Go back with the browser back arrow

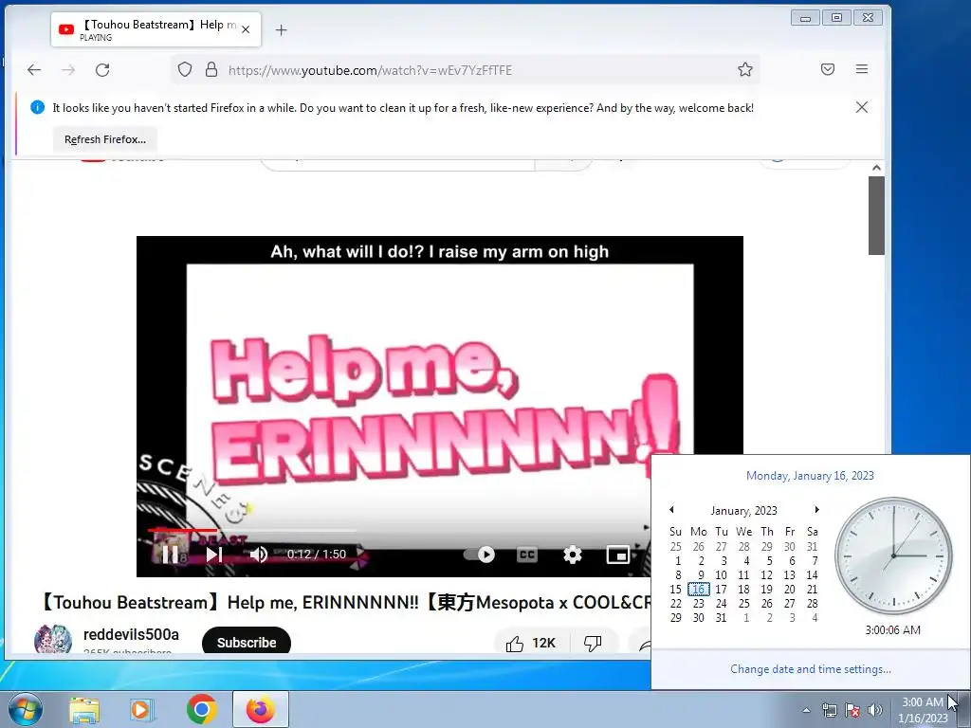click(x=34, y=70)
